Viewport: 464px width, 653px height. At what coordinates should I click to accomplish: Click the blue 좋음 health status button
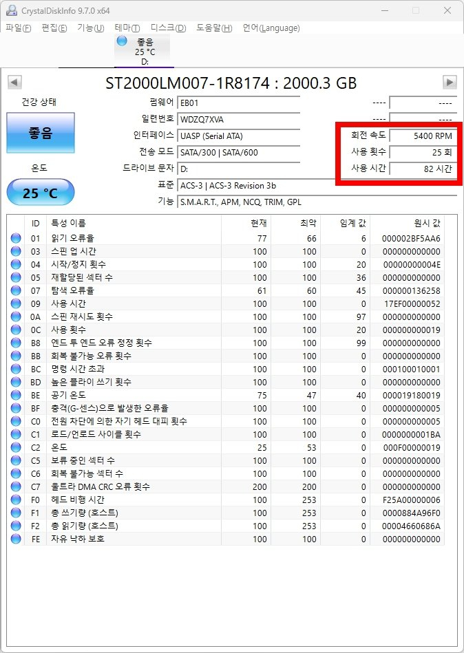(41, 133)
